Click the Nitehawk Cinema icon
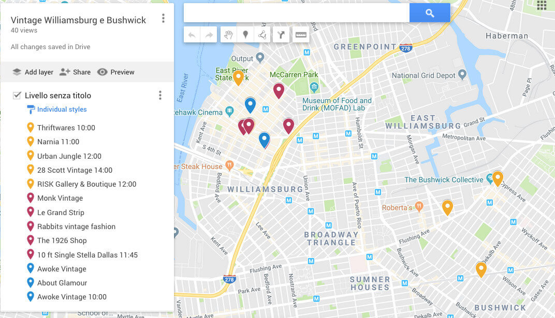 [x=229, y=111]
